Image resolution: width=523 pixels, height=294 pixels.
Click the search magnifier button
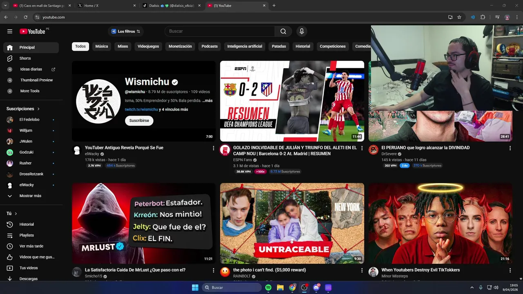click(283, 31)
